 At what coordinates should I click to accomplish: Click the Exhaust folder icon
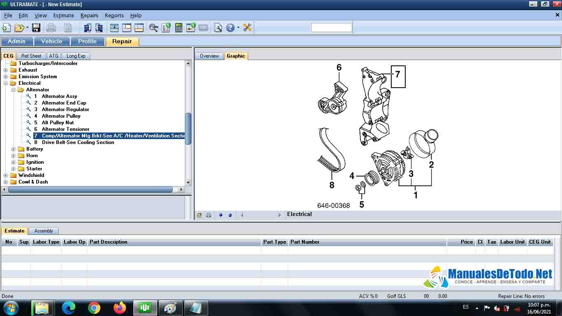click(14, 70)
